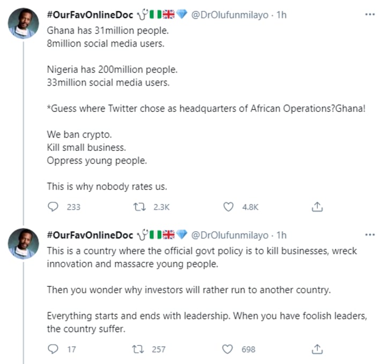Share the second tweet

click(317, 349)
